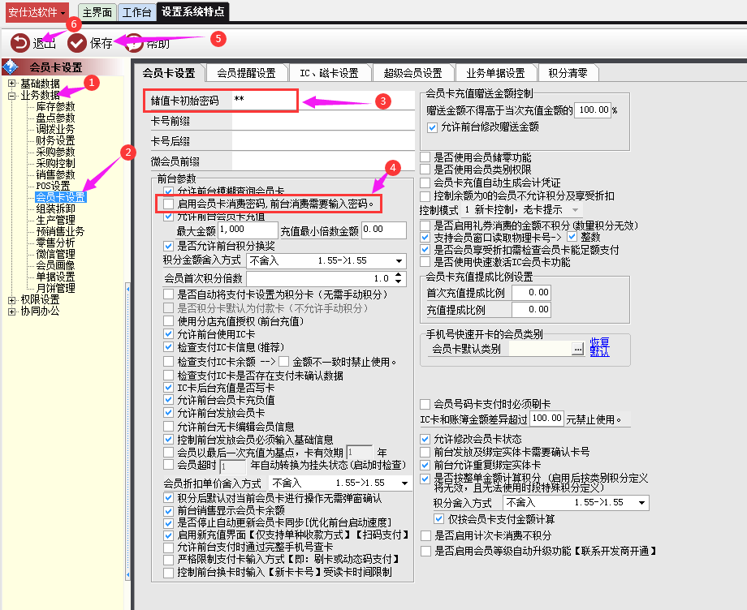Enable 是否启用计次卡消费不积分 checkbox
Image resolution: width=747 pixels, height=610 pixels.
426,535
